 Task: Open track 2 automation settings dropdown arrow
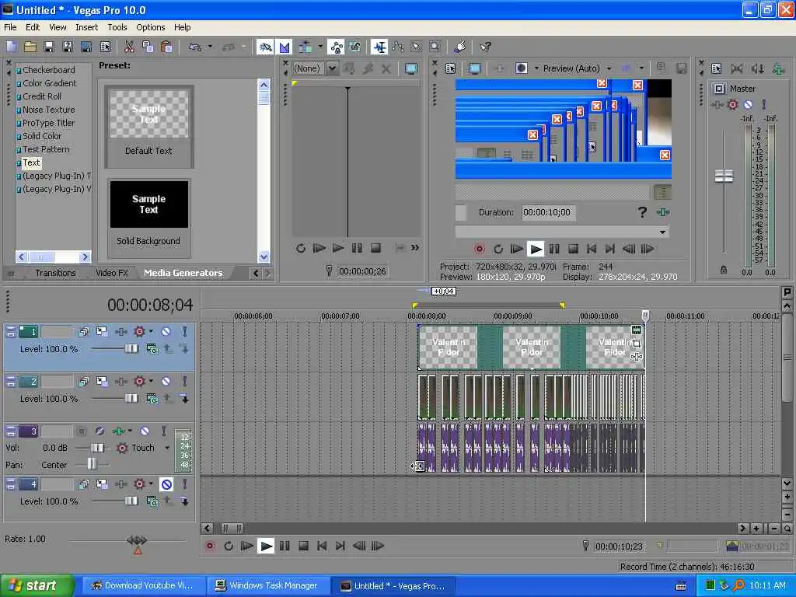pos(151,381)
